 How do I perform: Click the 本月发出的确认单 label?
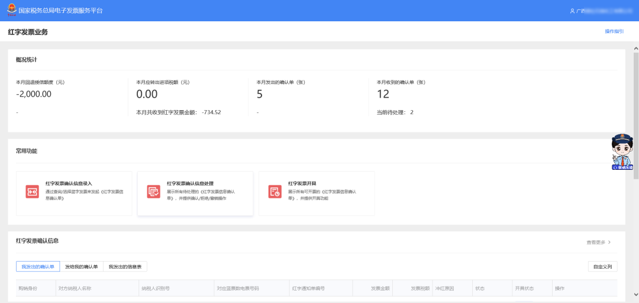[281, 82]
